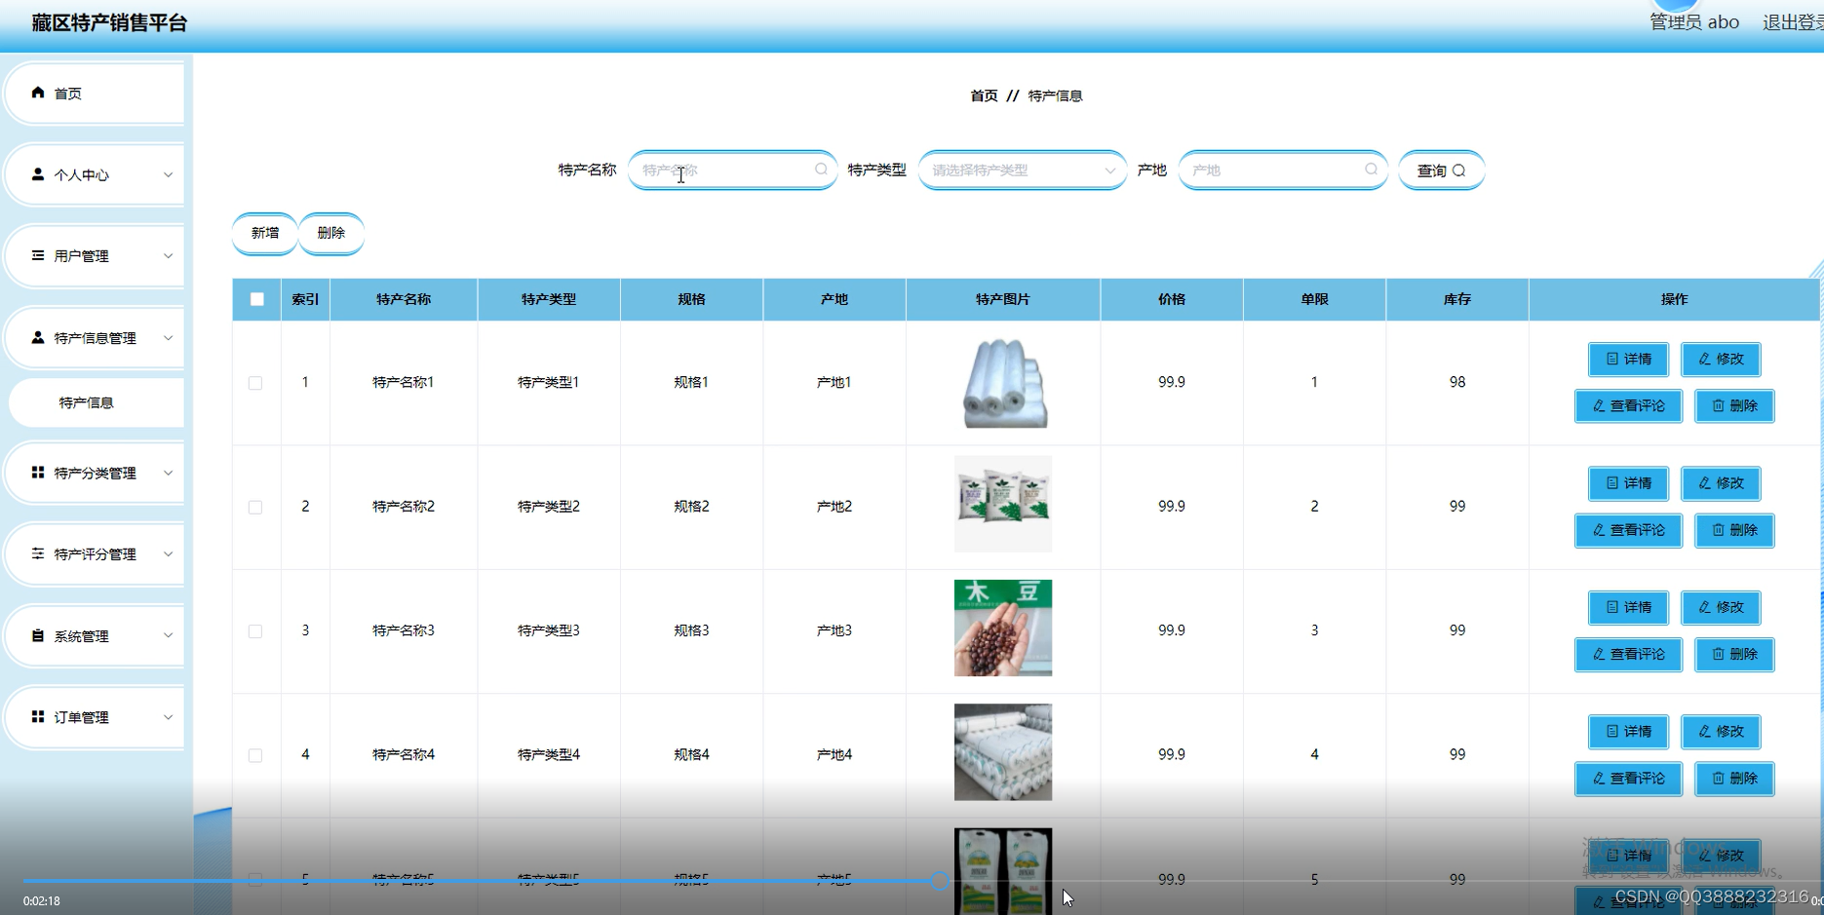This screenshot has height=915, width=1824.
Task: Open 详情 for row 特产名称4
Action: tap(1628, 731)
